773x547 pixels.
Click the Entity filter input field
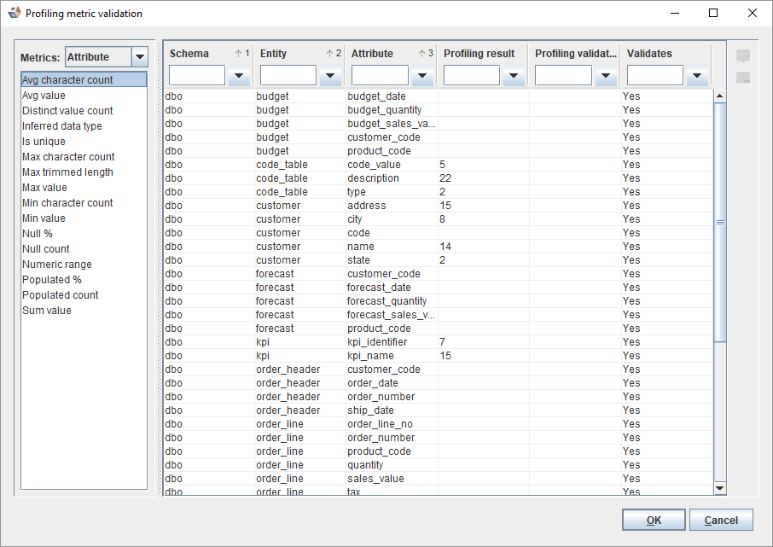click(288, 76)
